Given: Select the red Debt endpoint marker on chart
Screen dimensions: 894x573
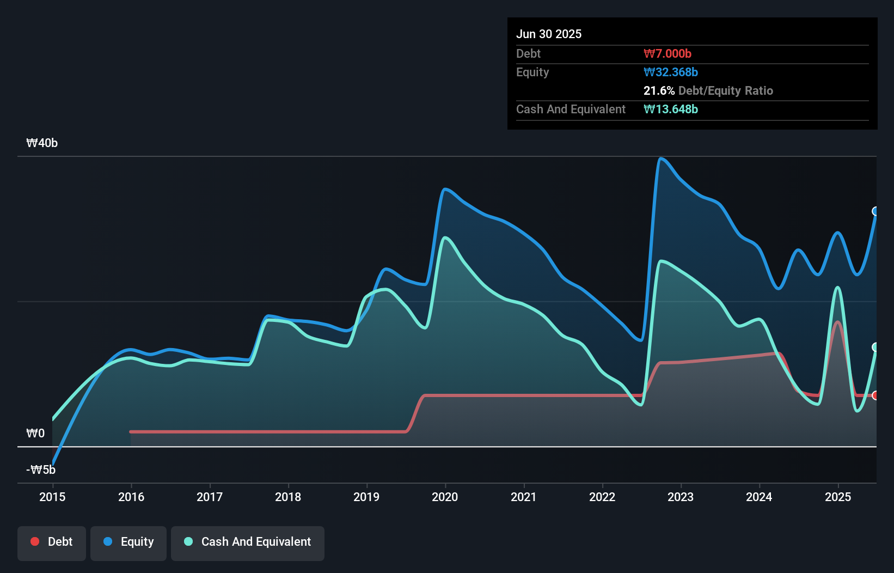Looking at the screenshot, I should pyautogui.click(x=877, y=395).
